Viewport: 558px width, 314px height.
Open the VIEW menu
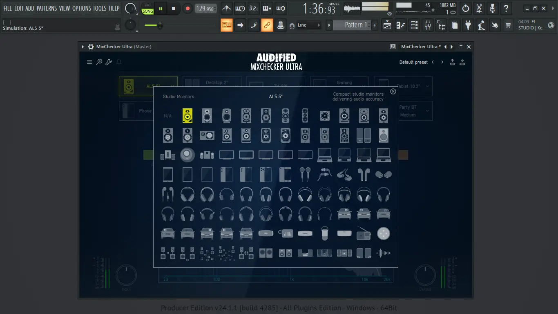click(65, 8)
